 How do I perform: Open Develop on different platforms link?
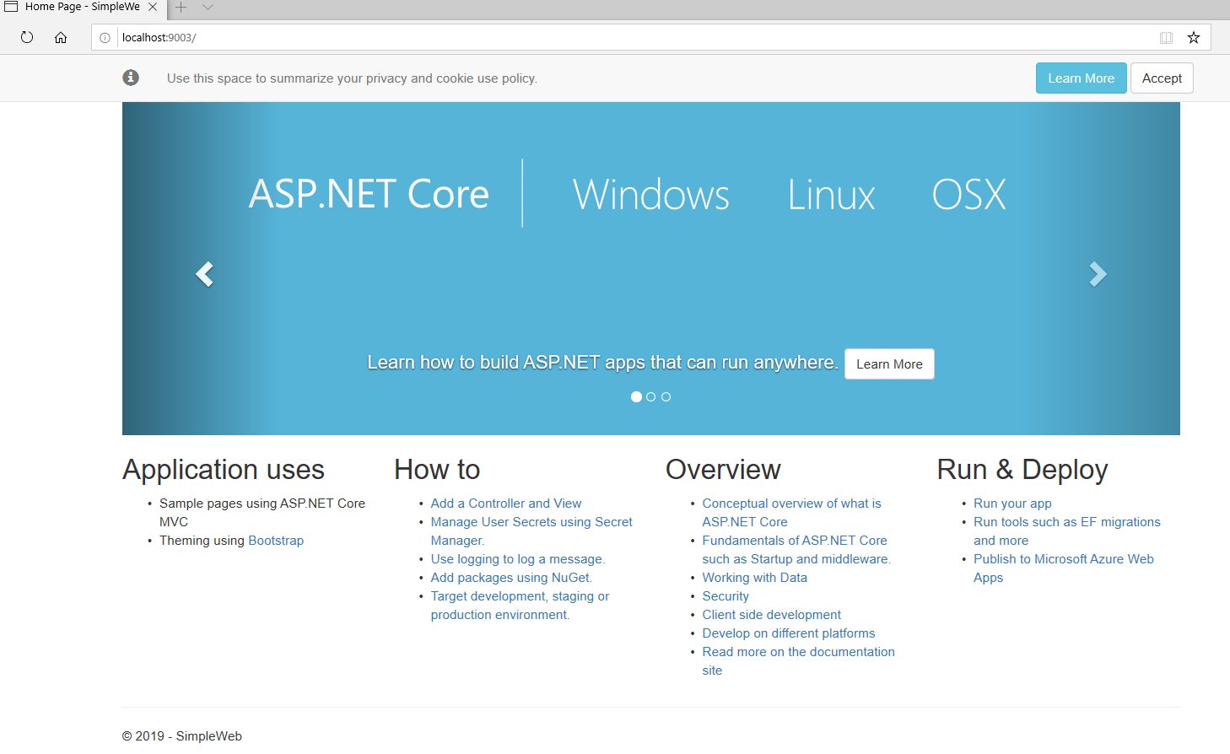(789, 633)
